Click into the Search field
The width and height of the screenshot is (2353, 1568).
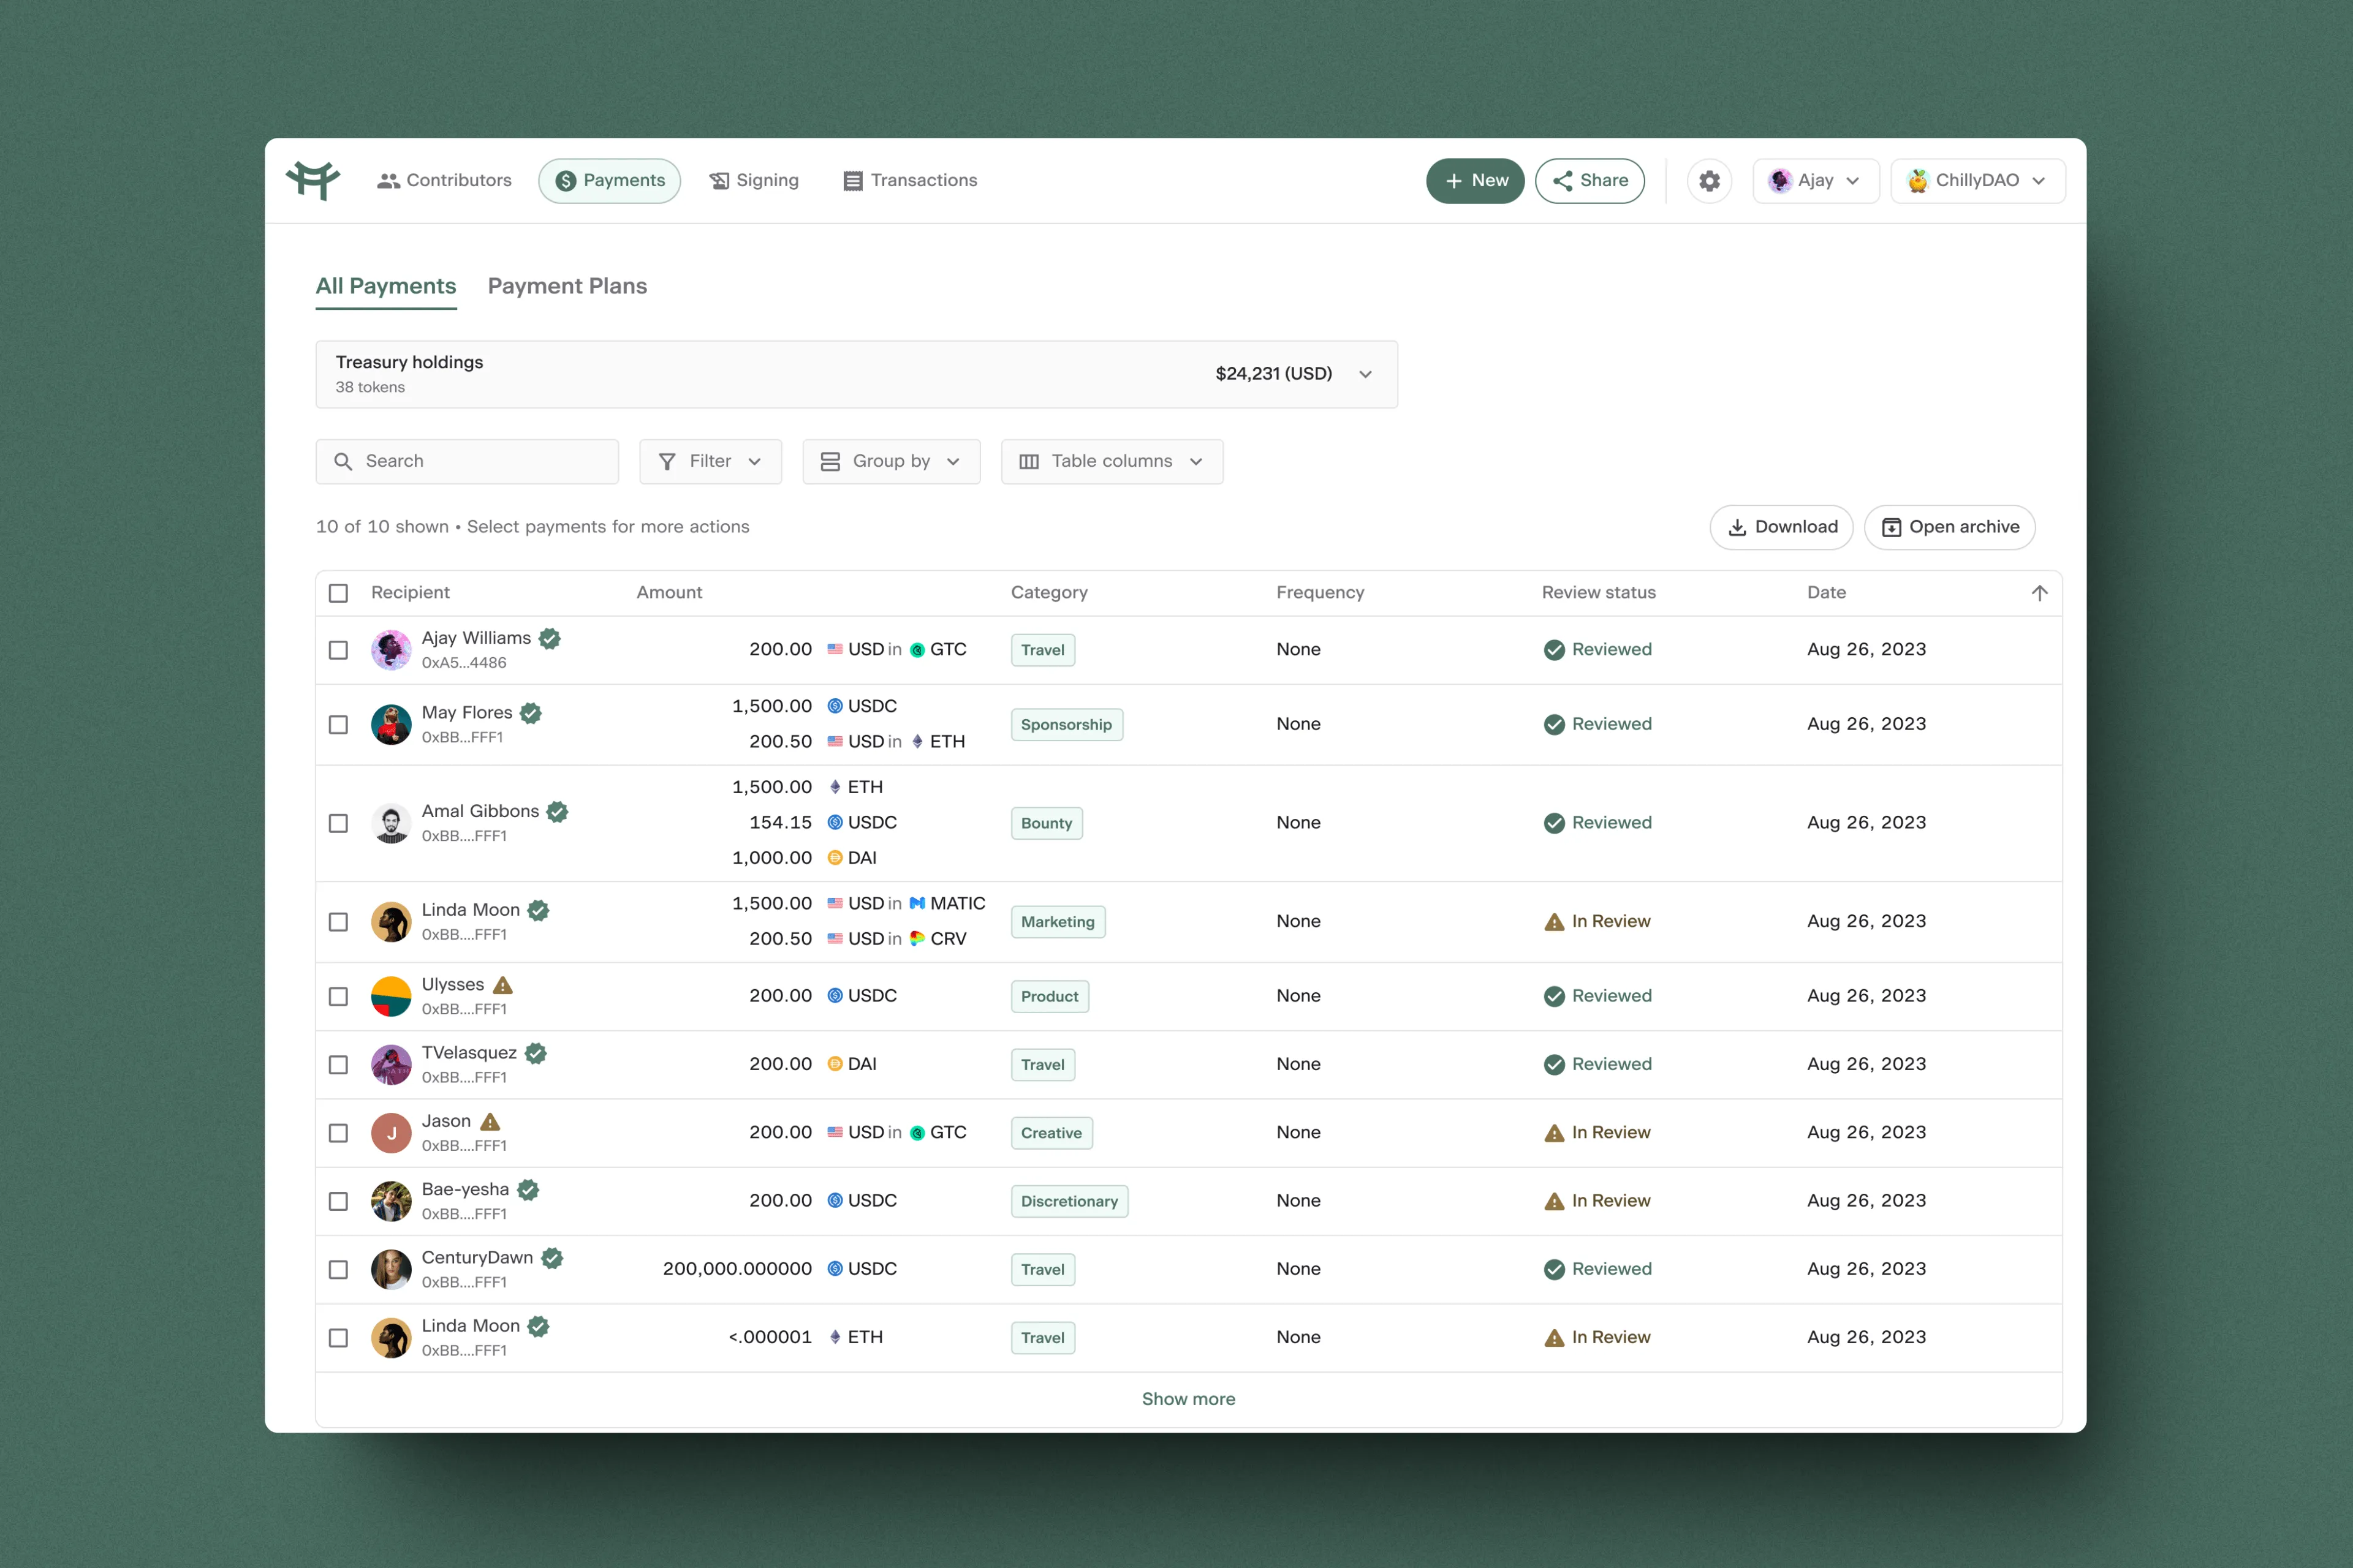tap(467, 462)
